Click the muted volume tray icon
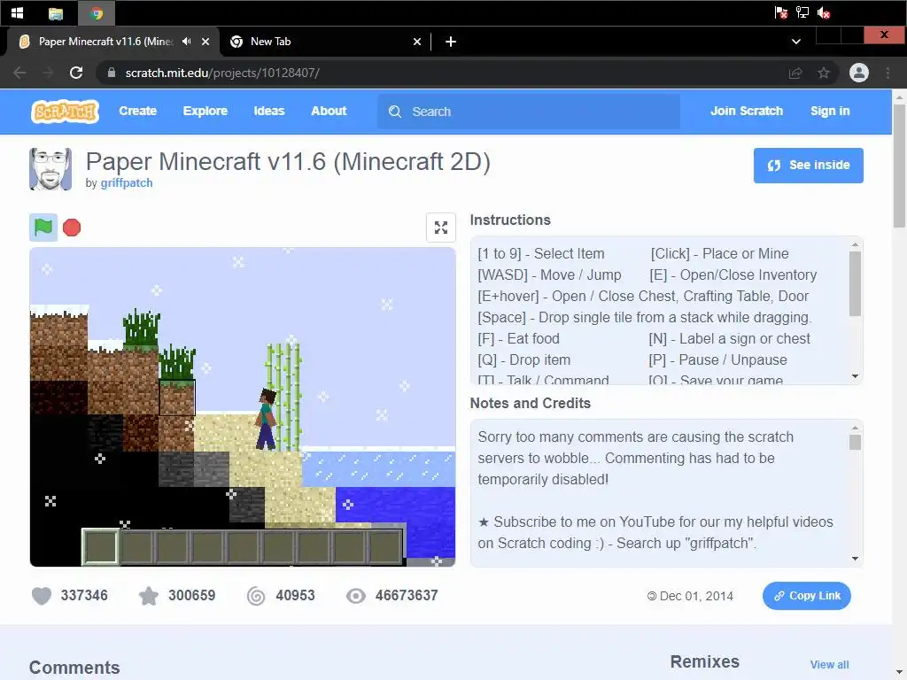 point(824,12)
